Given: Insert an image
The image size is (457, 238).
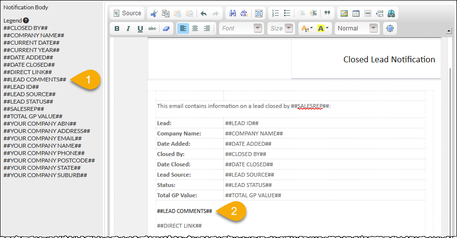Looking at the screenshot, I should tap(344, 13).
